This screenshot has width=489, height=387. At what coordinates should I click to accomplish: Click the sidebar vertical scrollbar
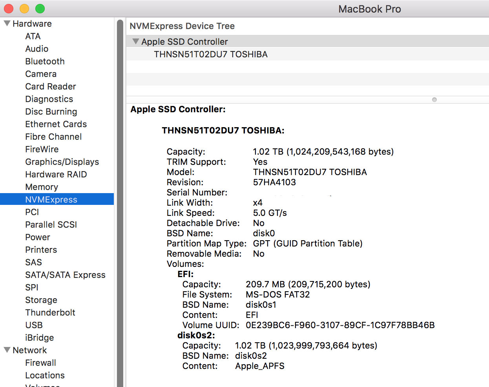click(x=120, y=203)
